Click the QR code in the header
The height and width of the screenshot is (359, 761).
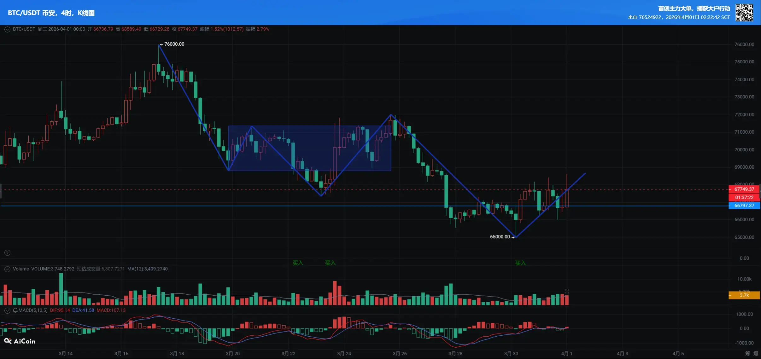744,13
